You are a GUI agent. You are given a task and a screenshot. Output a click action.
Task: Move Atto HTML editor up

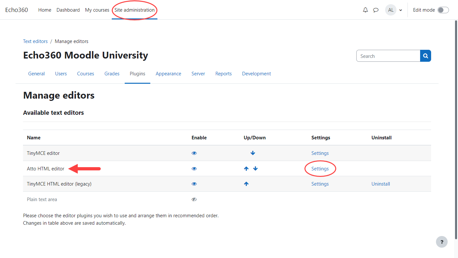(x=246, y=169)
